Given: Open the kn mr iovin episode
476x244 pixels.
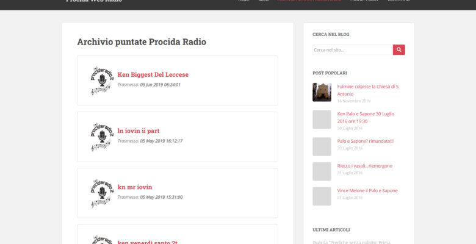Looking at the screenshot, I should tap(135, 187).
